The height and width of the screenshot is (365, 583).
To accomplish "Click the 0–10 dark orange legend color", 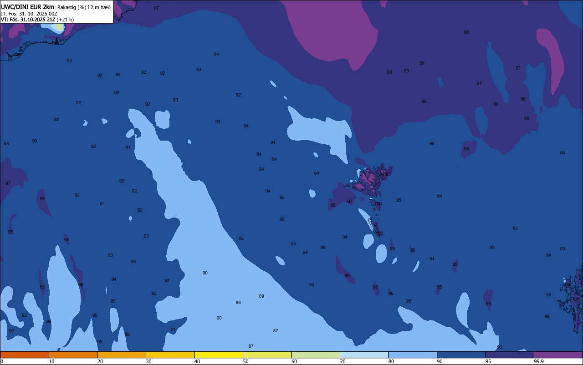I will [x=25, y=355].
